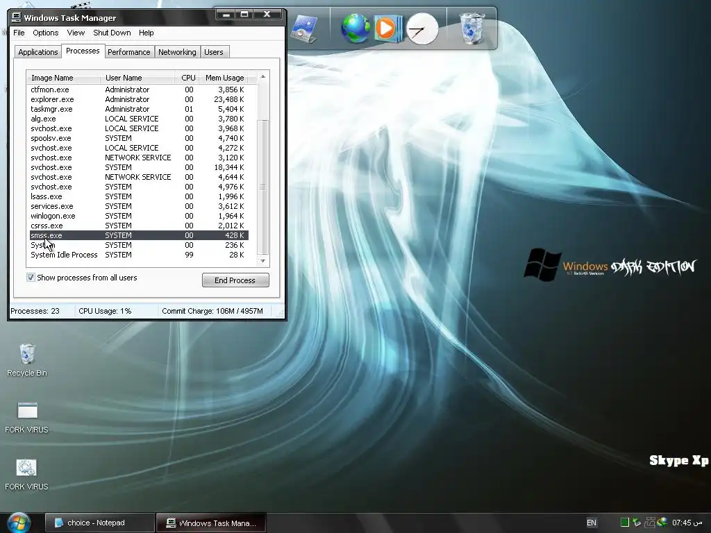Open the leftmost desktop-display icon in the dock
This screenshot has height=533, width=711.
click(x=303, y=29)
